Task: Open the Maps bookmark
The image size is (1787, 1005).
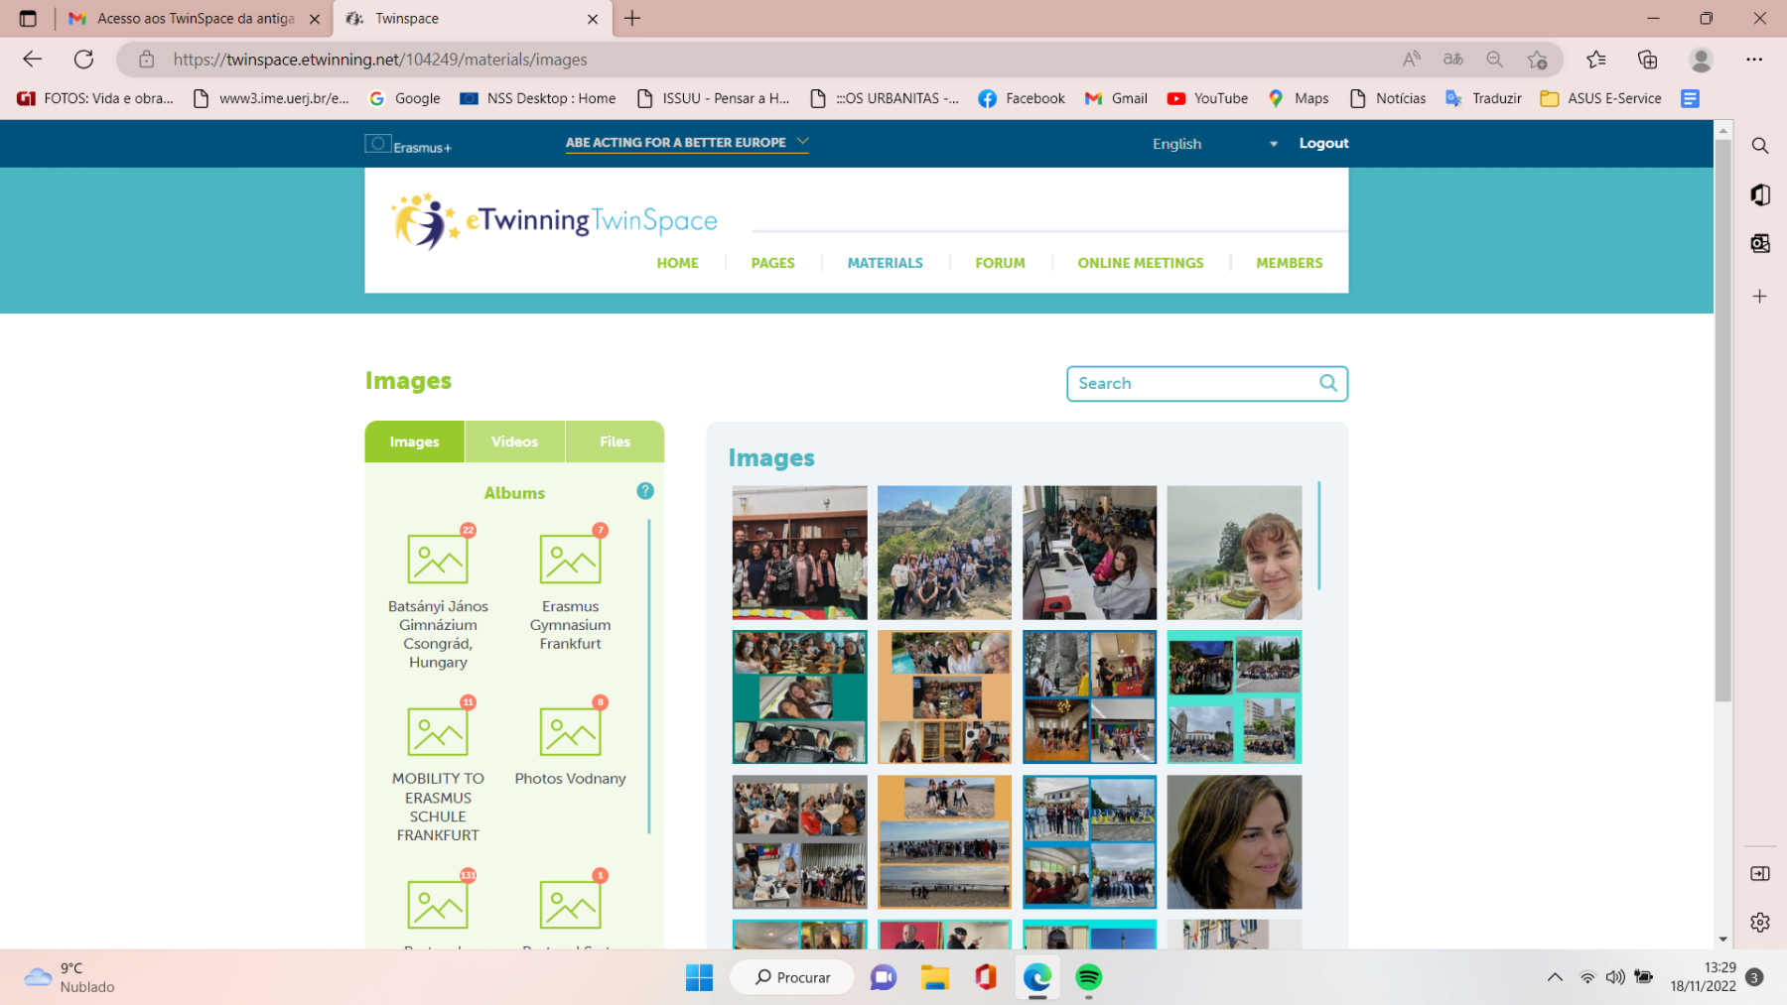Action: 1299,98
